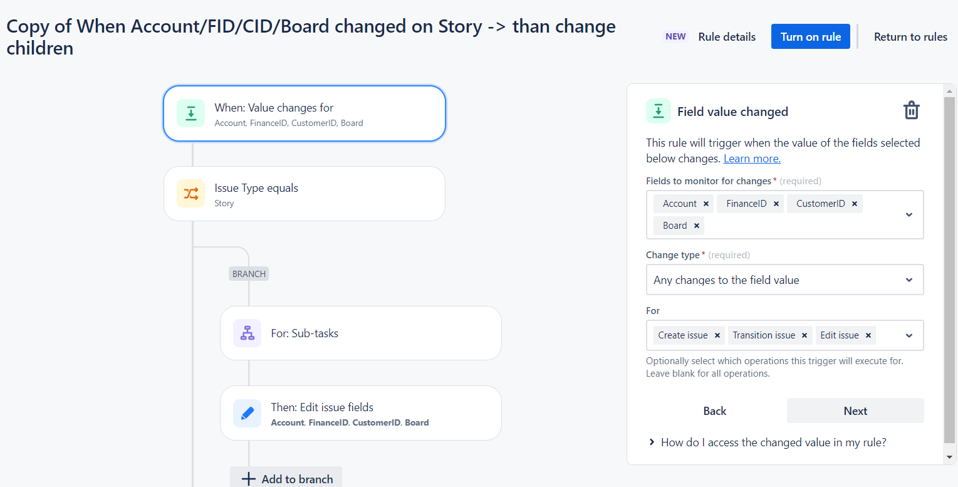Image resolution: width=958 pixels, height=487 pixels.
Task: Delete the trigger with trash icon
Action: [911, 111]
